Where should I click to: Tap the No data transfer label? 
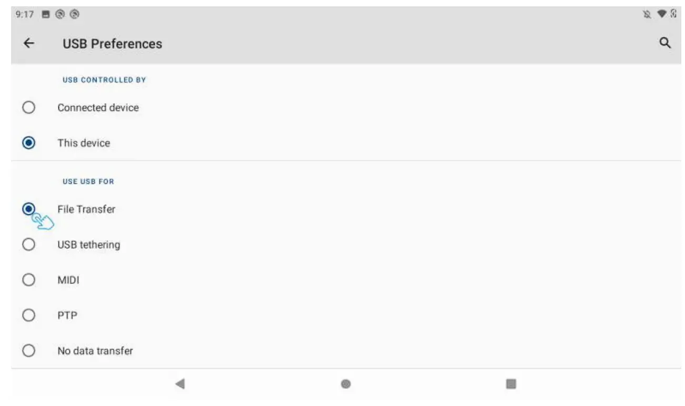(95, 351)
